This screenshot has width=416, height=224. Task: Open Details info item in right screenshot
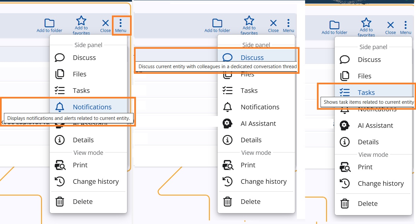coord(373,142)
